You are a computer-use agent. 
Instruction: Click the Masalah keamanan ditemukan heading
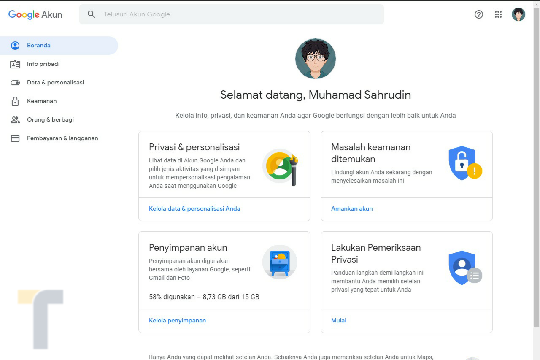[x=371, y=153]
